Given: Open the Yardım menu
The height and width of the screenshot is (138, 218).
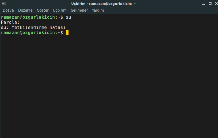Looking at the screenshot, I should point(98,10).
